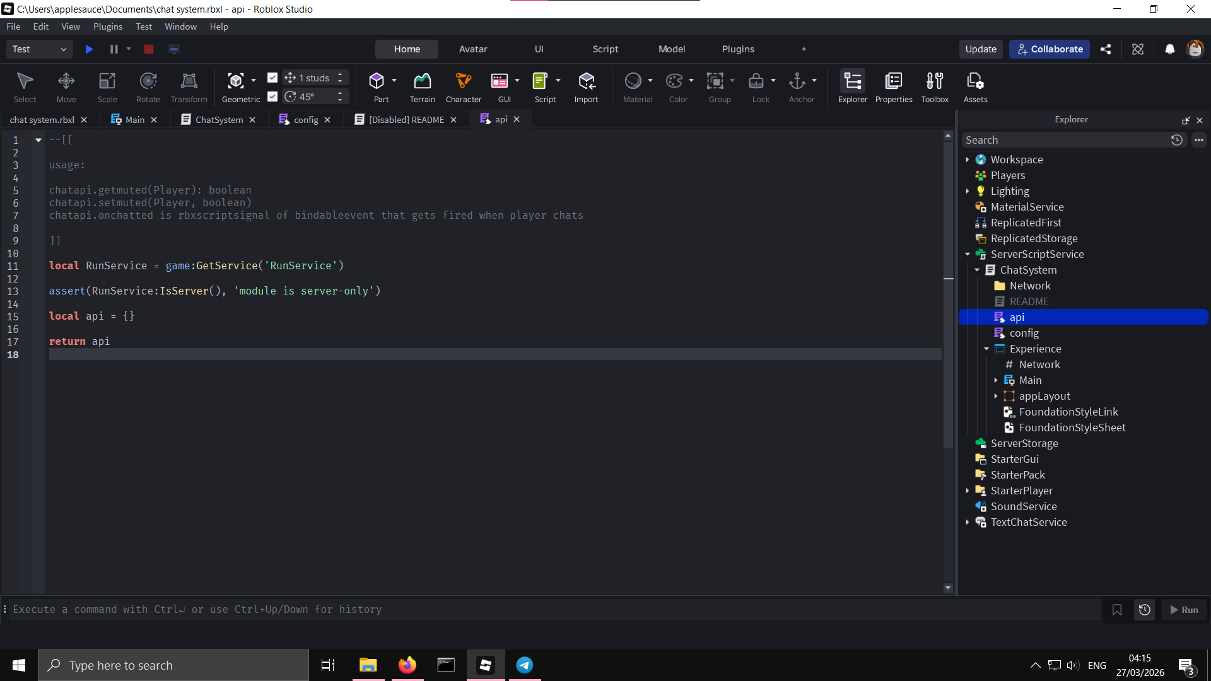1211x681 pixels.
Task: Click the Character tool icon
Action: 463,86
